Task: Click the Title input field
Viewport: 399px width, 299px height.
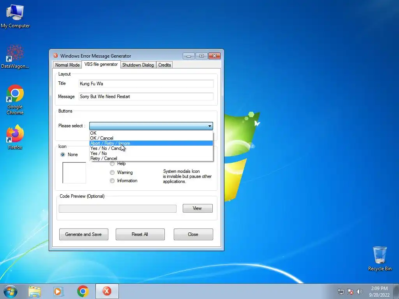Action: 146,84
